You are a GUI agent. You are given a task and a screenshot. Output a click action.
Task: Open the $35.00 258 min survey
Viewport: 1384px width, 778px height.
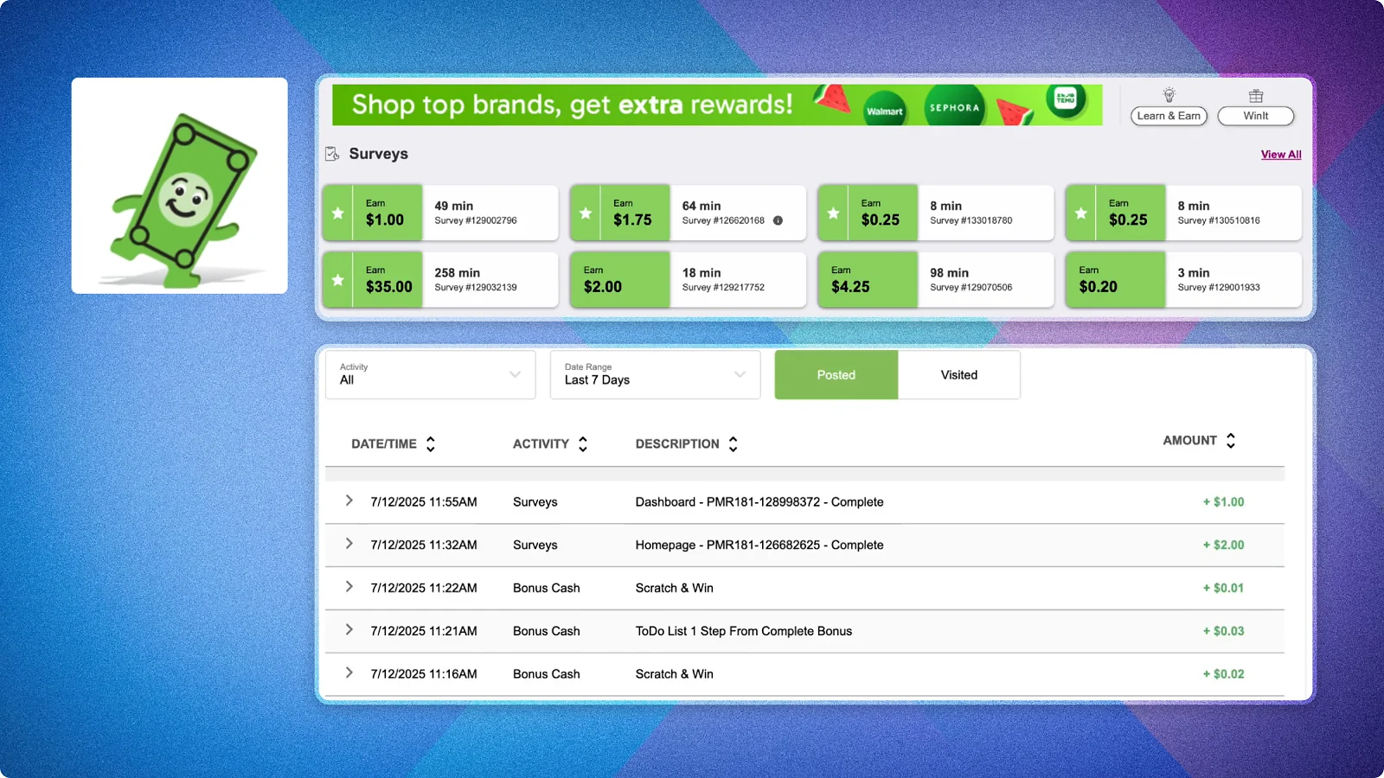click(440, 280)
